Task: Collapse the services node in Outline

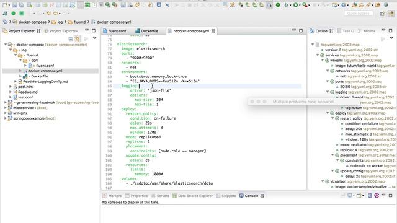Action: coord(318,55)
